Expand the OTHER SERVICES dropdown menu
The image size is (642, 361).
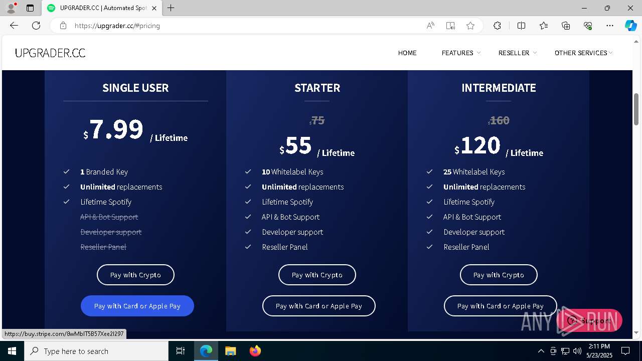pyautogui.click(x=583, y=53)
